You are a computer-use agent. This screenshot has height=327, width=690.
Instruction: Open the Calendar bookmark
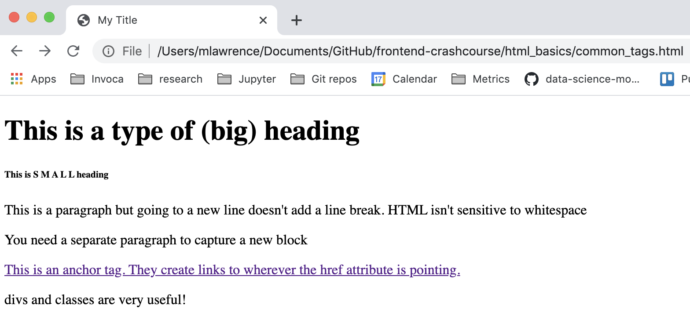coord(404,79)
